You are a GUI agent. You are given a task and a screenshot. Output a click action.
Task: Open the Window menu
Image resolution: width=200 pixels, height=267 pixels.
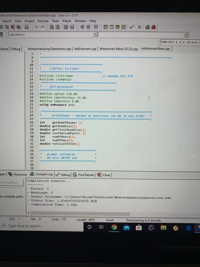pyautogui.click(x=80, y=21)
